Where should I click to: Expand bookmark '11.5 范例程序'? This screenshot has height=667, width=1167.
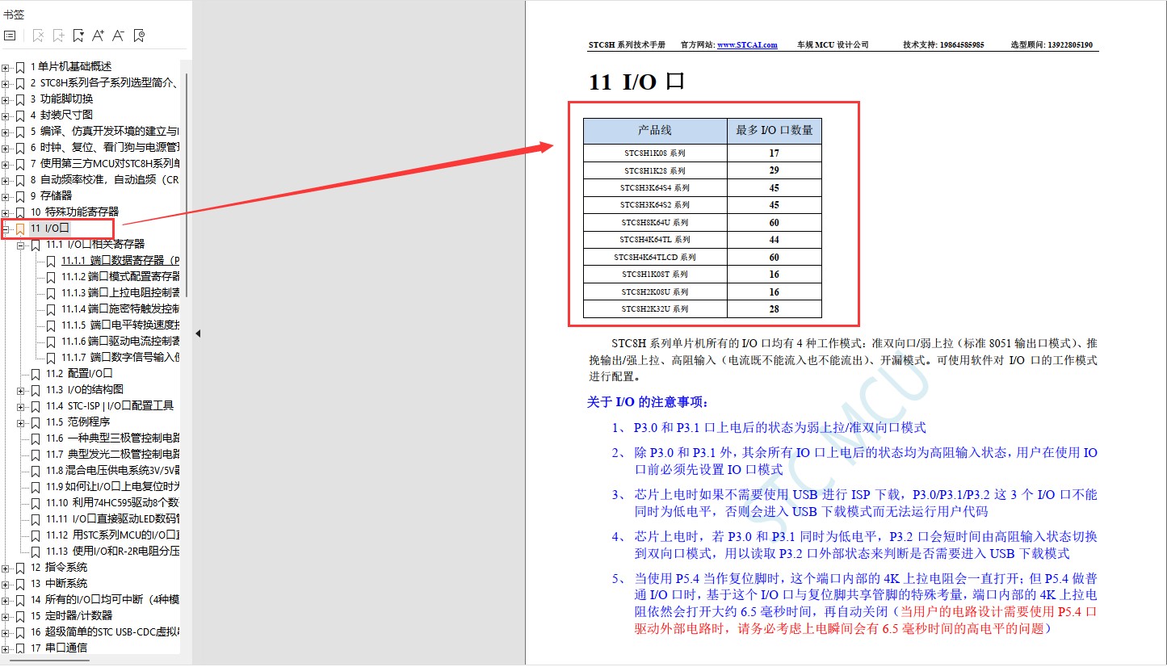point(21,422)
